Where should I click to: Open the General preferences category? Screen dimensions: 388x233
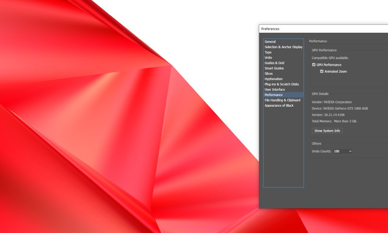(x=283, y=42)
